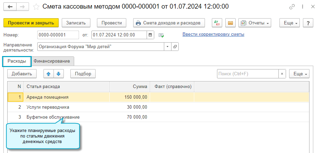Viewport: 315px width, 153px height.
Task: Open the table Еще menu
Action: [x=299, y=74]
